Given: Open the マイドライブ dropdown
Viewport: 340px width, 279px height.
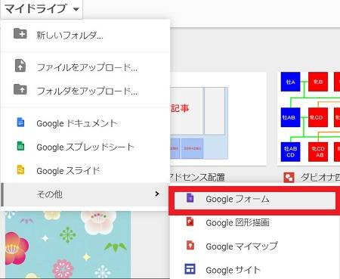Looking at the screenshot, I should tap(42, 9).
